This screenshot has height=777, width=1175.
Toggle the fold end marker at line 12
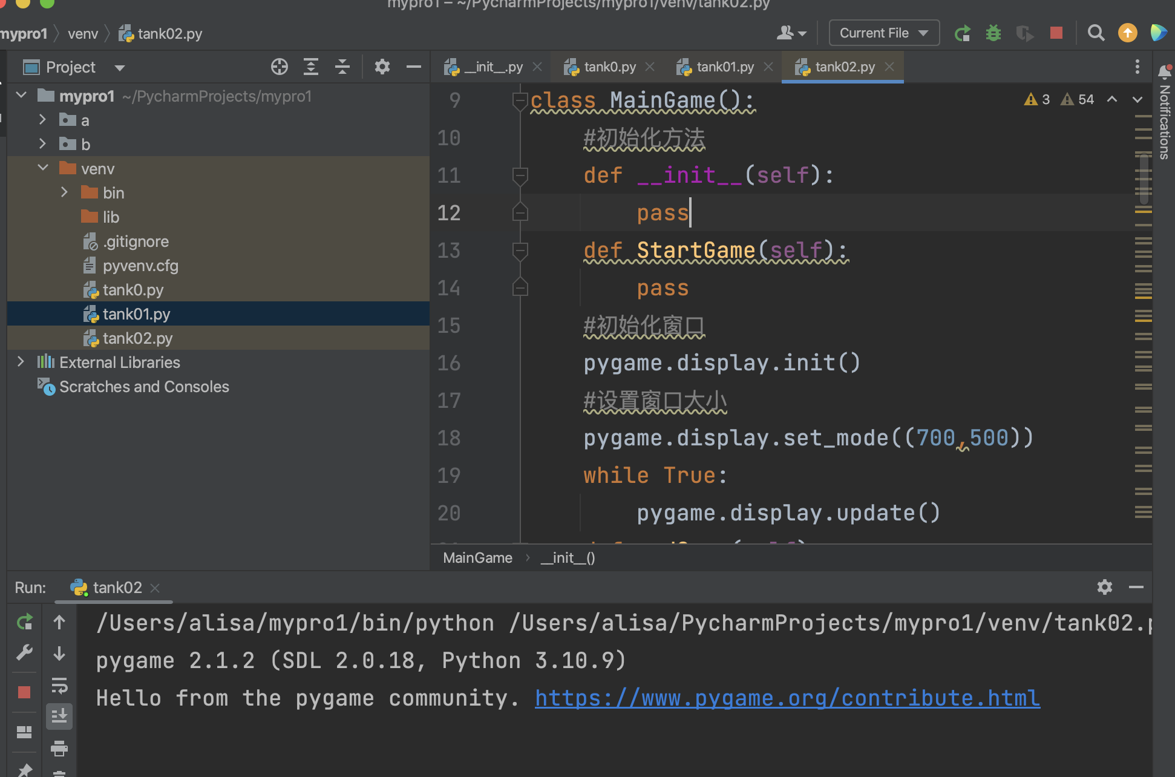tap(520, 213)
